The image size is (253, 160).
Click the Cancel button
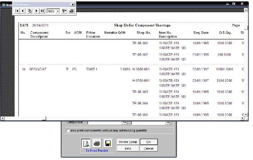pyautogui.click(x=148, y=149)
